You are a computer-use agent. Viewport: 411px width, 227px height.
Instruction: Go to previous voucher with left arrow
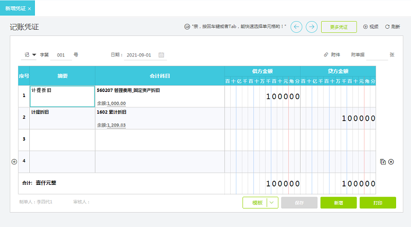[x=296, y=27]
